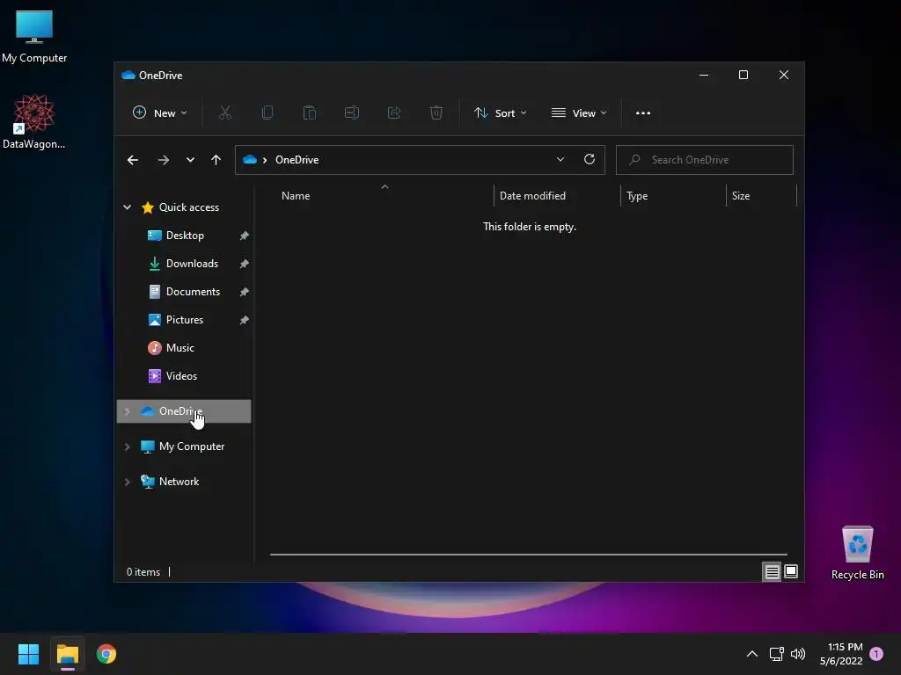Open the My Computer desktop icon
The image size is (901, 675).
[34, 37]
